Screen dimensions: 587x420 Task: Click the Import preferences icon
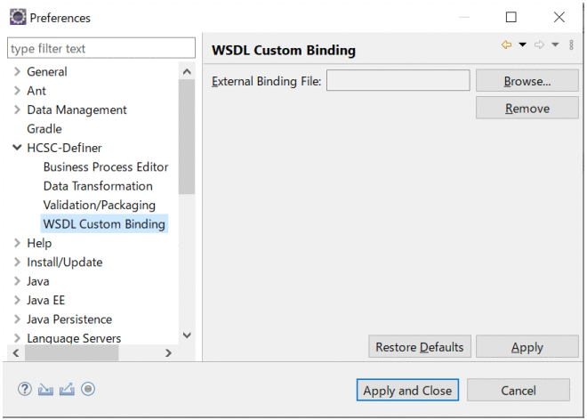pyautogui.click(x=45, y=390)
